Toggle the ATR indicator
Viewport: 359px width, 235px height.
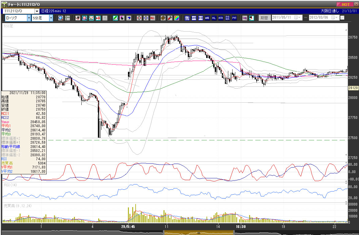coord(221,18)
